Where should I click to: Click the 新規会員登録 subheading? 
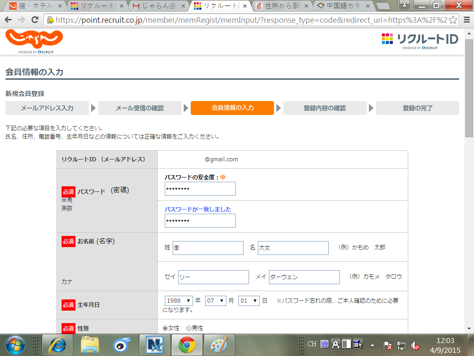click(25, 94)
